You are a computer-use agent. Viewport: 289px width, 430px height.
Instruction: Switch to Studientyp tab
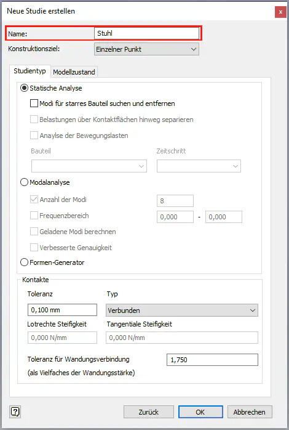(x=30, y=71)
